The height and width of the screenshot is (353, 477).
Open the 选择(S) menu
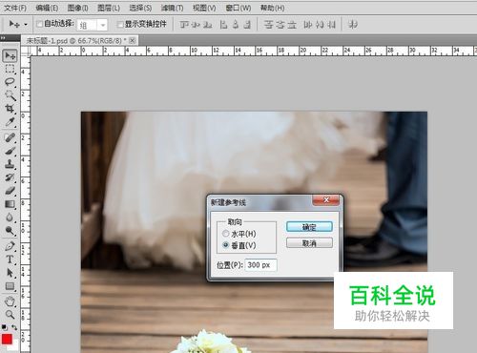(140, 8)
